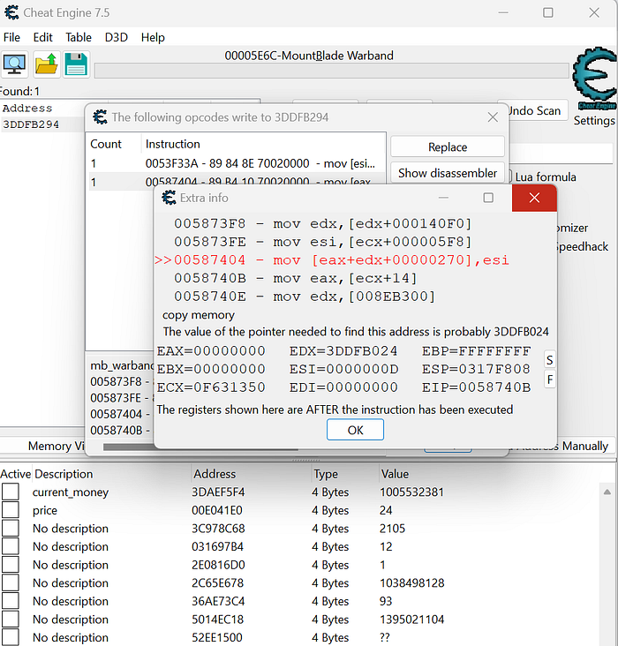The height and width of the screenshot is (646, 618).
Task: Open the File menu
Action: click(x=11, y=37)
